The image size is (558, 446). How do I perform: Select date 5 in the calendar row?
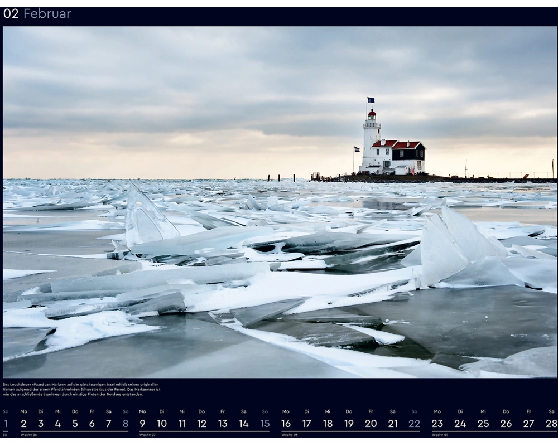[x=75, y=424]
